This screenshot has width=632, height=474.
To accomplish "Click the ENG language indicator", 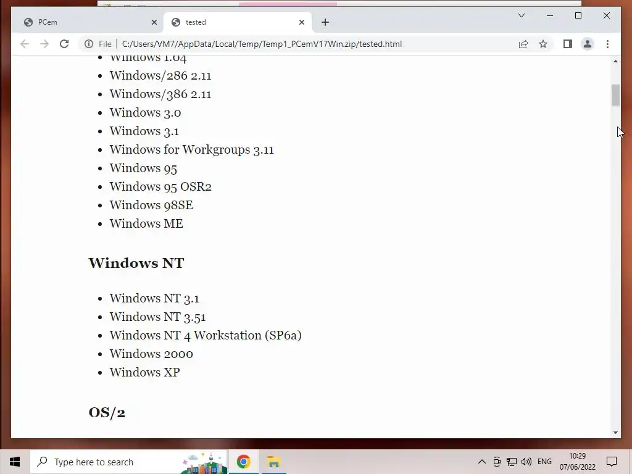I will [544, 462].
